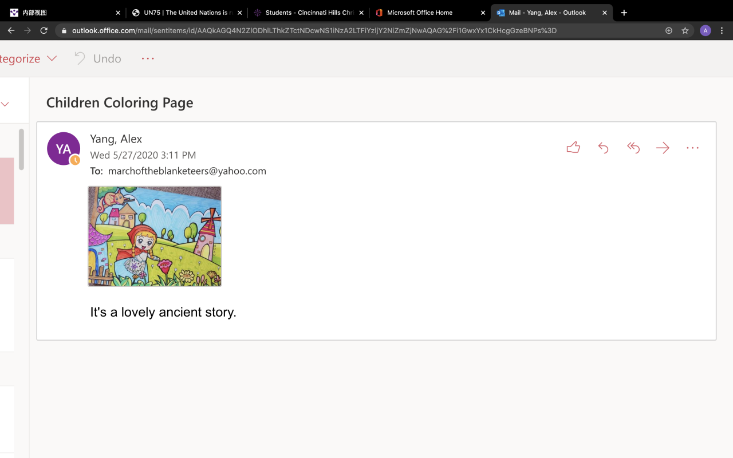The image size is (733, 458).
Task: Reply to the Children Coloring Page email
Action: pyautogui.click(x=603, y=148)
